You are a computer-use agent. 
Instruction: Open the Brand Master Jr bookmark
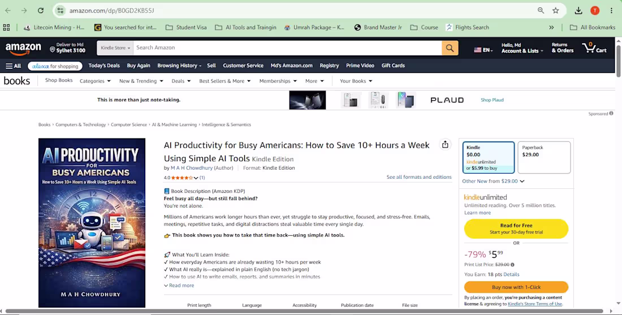coord(378,27)
